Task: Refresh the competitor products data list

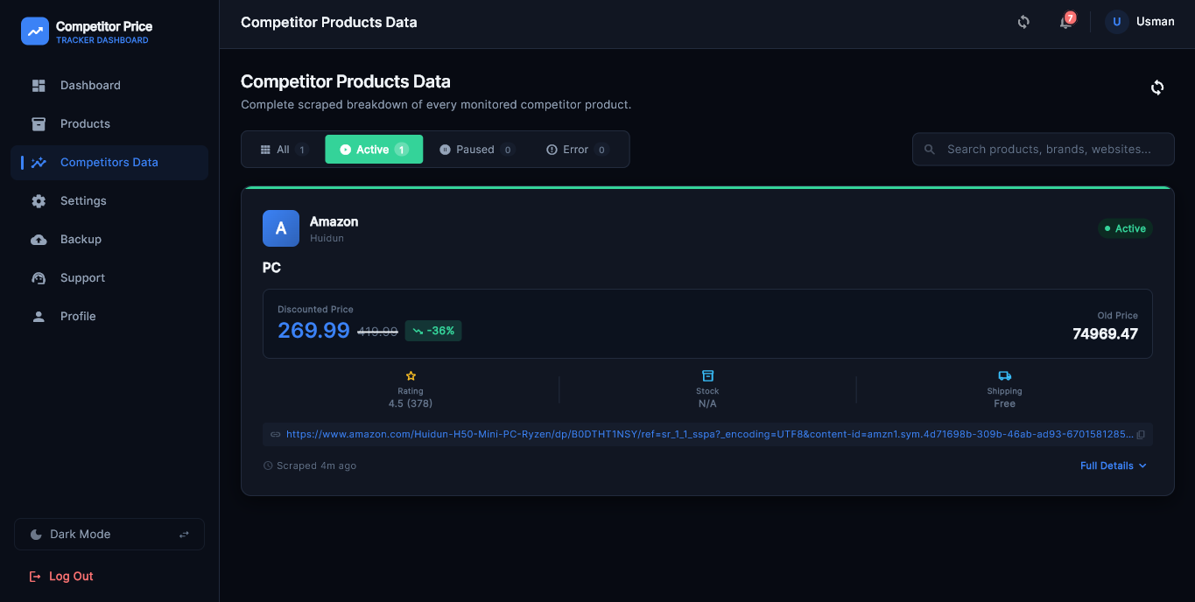Action: coord(1157,87)
